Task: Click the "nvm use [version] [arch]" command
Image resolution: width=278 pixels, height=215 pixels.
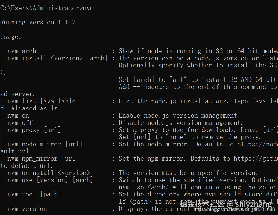Action: click(50, 180)
